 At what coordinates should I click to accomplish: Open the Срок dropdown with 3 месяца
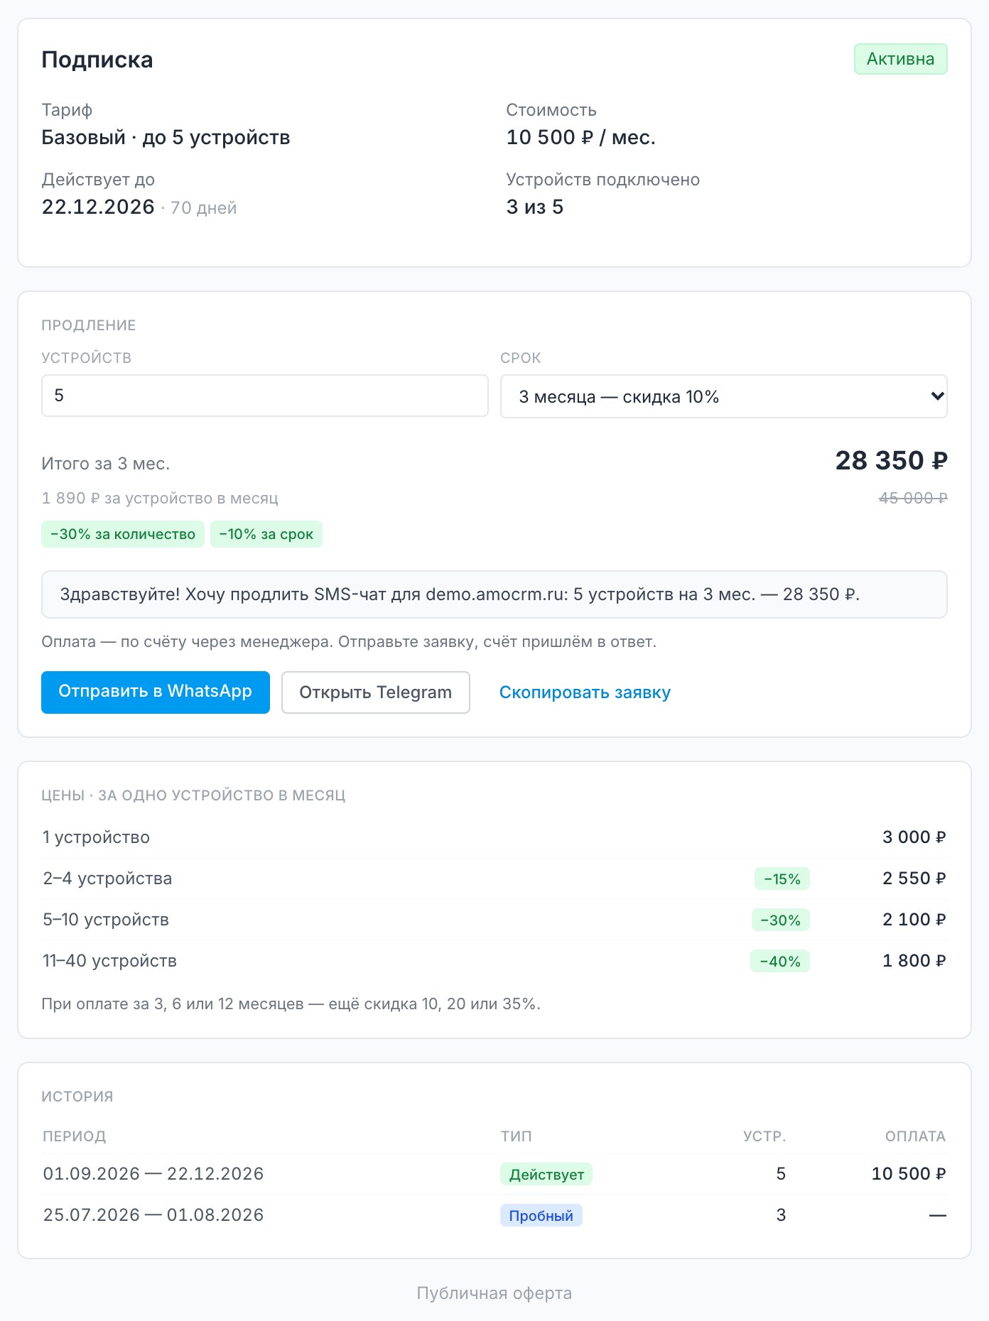[x=723, y=396]
